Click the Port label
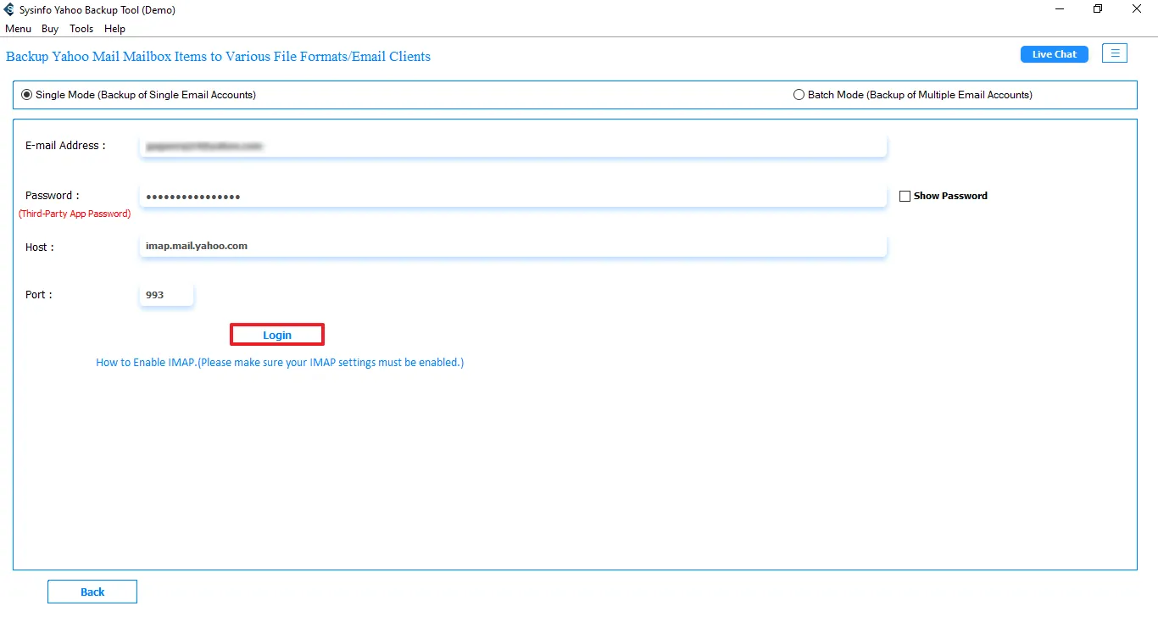 [39, 295]
